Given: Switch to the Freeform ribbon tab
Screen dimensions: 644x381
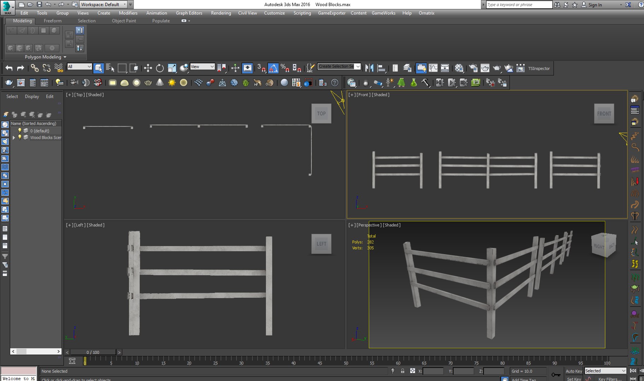Looking at the screenshot, I should (52, 21).
